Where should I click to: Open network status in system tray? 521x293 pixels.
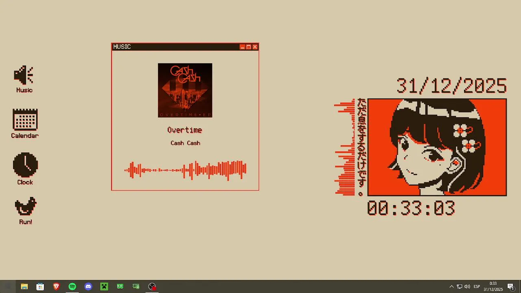(x=459, y=286)
